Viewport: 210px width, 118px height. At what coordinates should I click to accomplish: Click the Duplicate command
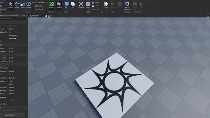[x=3, y=9]
